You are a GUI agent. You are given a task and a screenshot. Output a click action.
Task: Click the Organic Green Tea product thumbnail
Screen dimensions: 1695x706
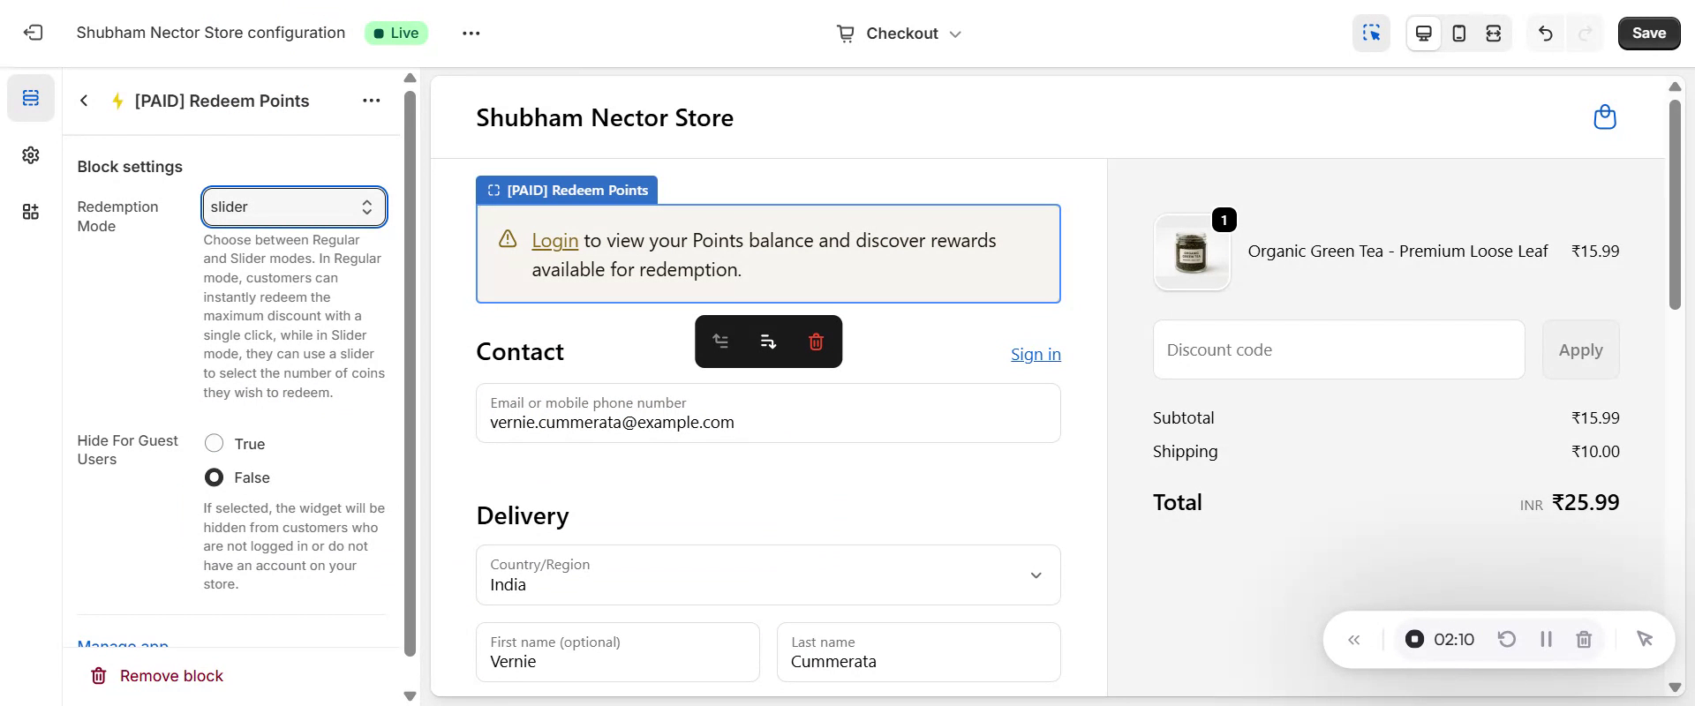coord(1192,252)
